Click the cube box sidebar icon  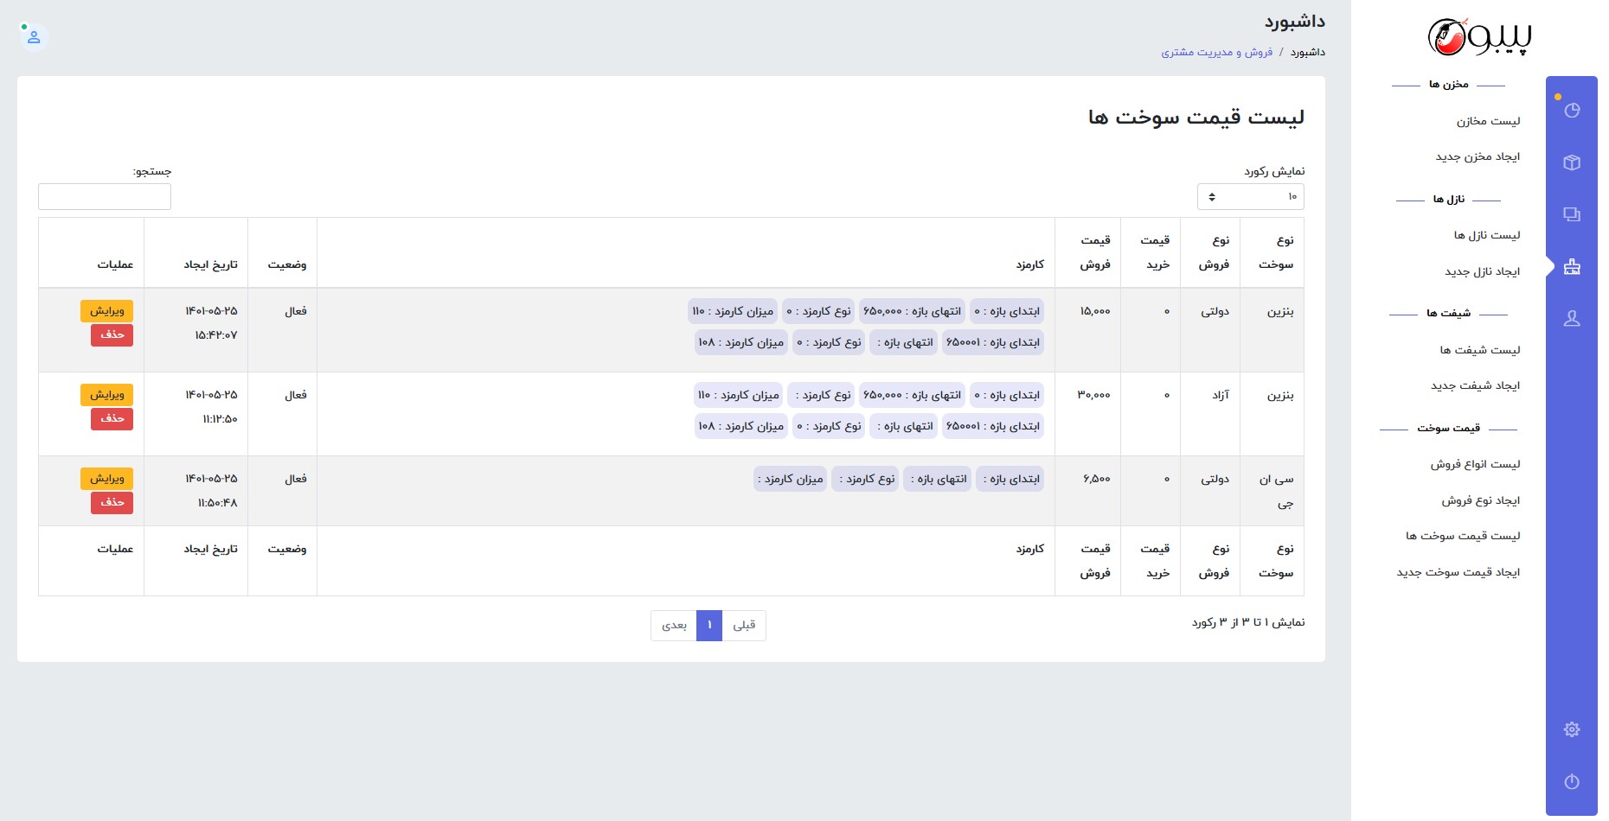(x=1572, y=162)
